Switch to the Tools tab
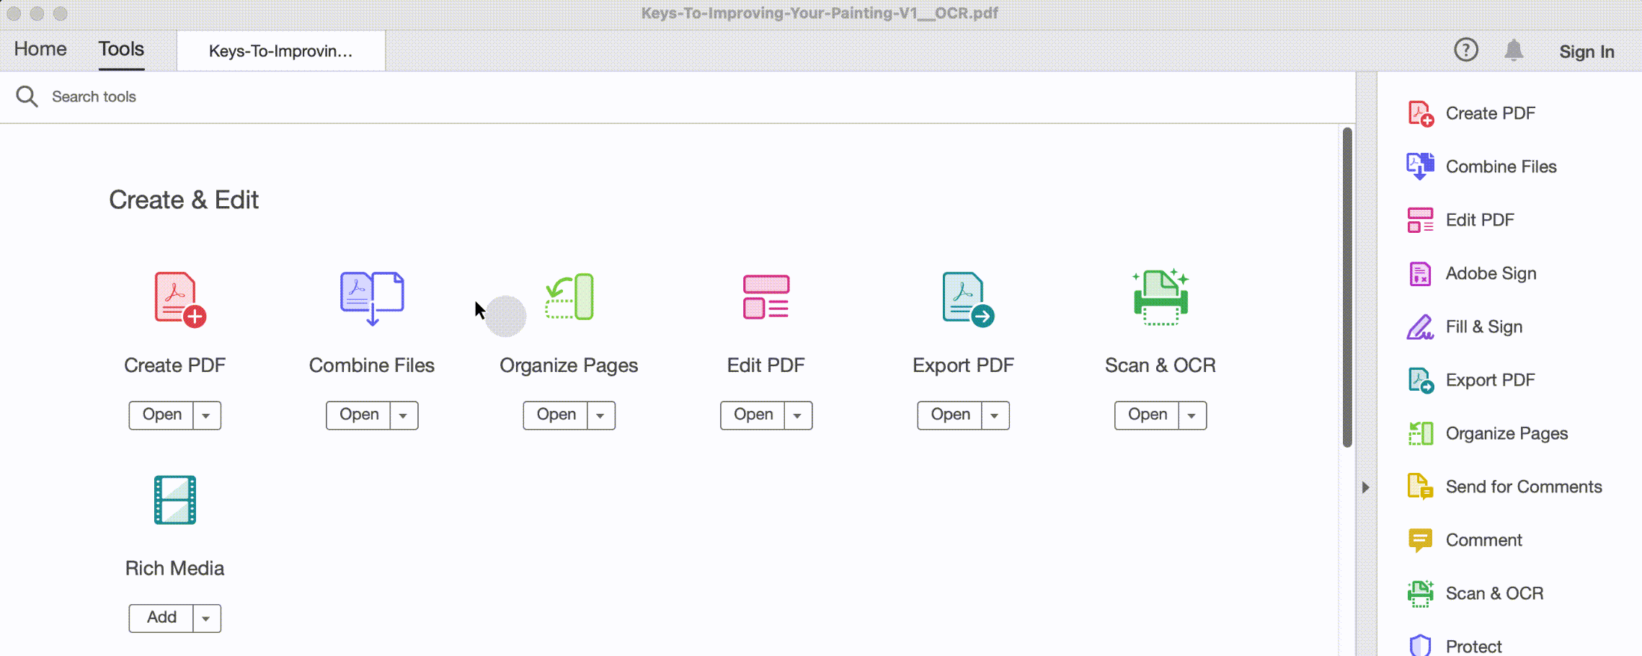This screenshot has width=1642, height=656. [121, 49]
